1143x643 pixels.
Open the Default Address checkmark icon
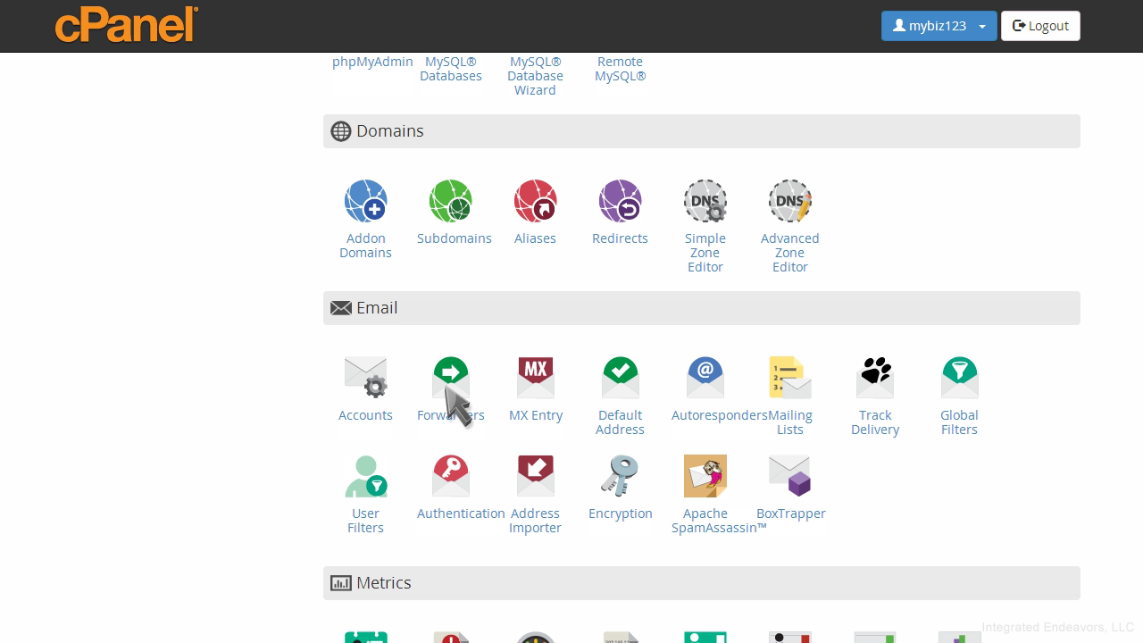[x=620, y=378]
